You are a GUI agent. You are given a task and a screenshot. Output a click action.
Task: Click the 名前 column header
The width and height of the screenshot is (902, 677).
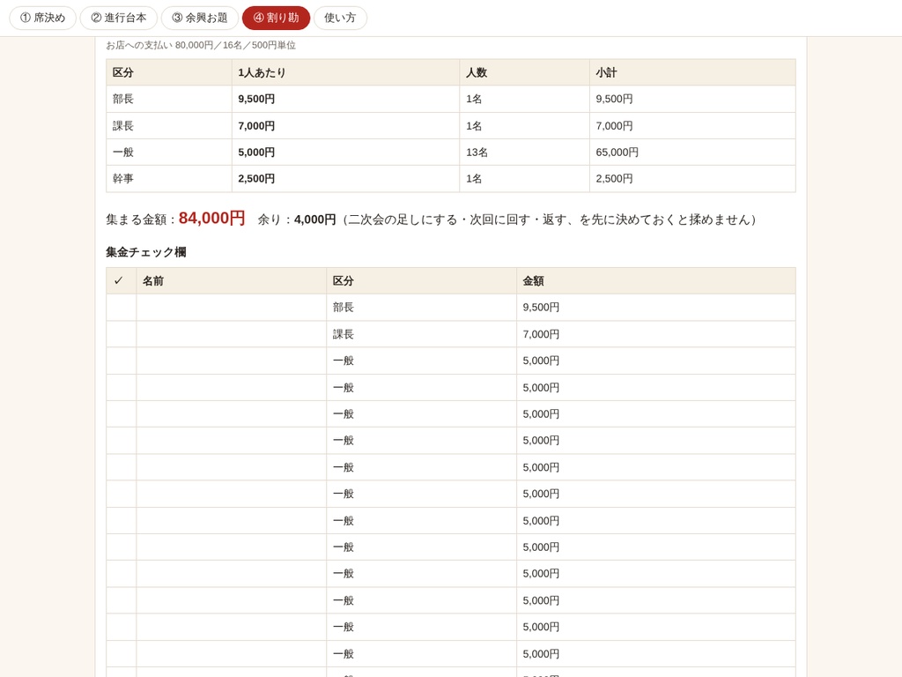point(232,281)
